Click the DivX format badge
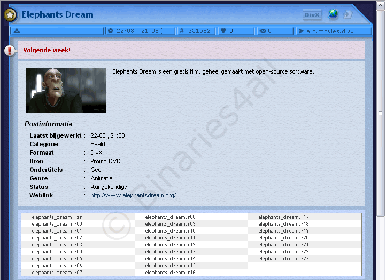Viewport: 386px width, 280px height. coord(312,15)
